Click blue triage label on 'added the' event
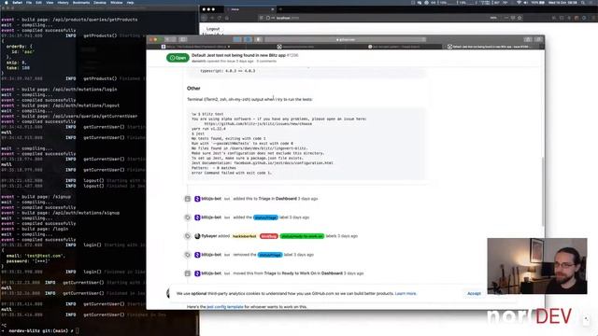This screenshot has width=598, height=336. 265,217
